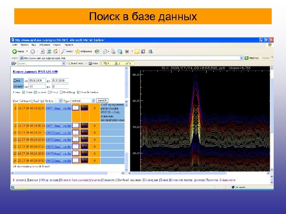Open the Research books icon
The image size is (286, 214).
(x=143, y=52)
